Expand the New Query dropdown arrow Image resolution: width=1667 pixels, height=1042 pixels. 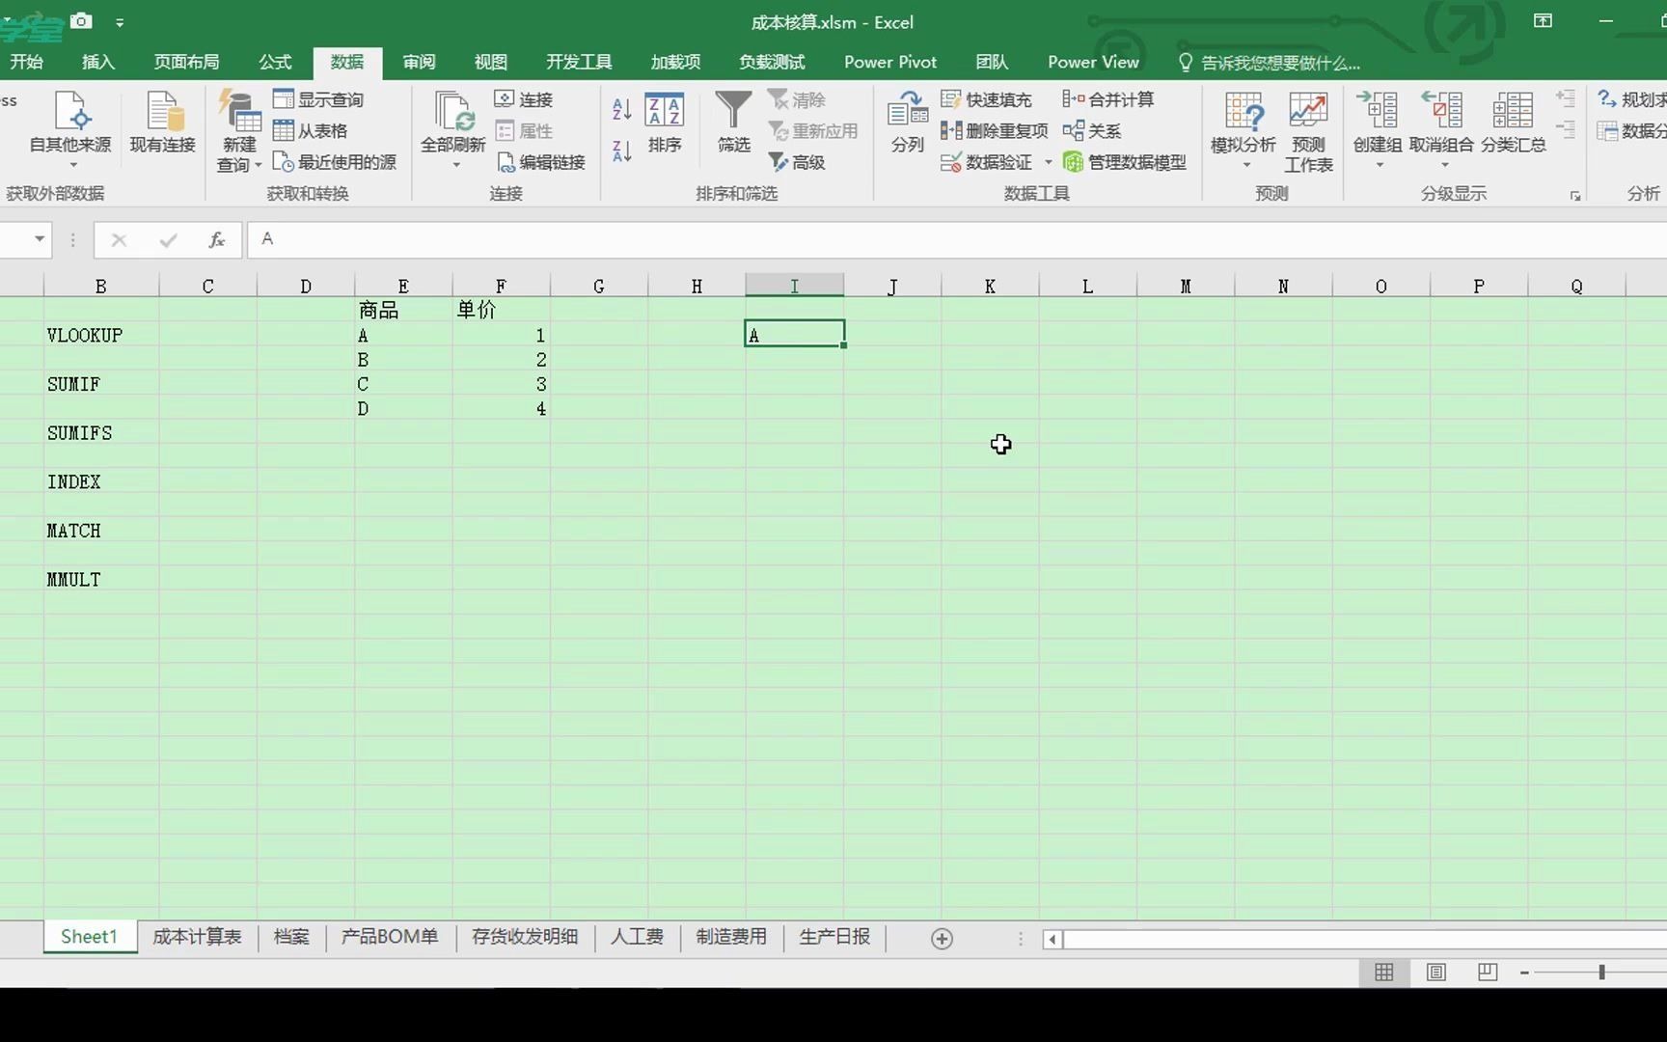tap(259, 165)
